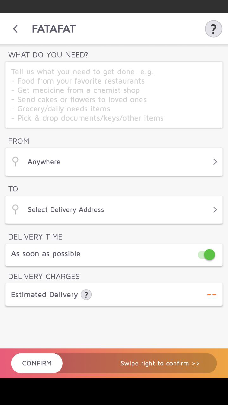Click the location pin in the FROM field

[15, 161]
